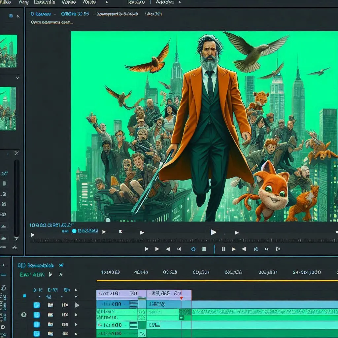Open the small arrow after the top-right menu item
The image size is (338, 338).
point(180,3)
